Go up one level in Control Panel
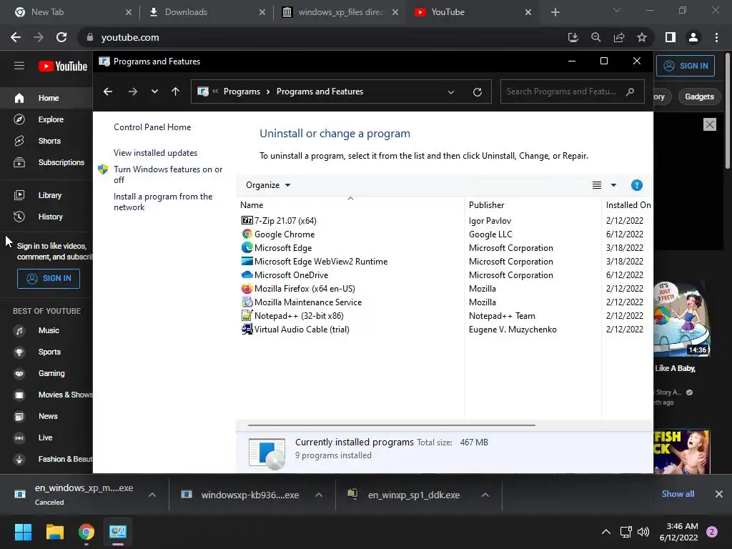The height and width of the screenshot is (549, 732). pyautogui.click(x=176, y=91)
